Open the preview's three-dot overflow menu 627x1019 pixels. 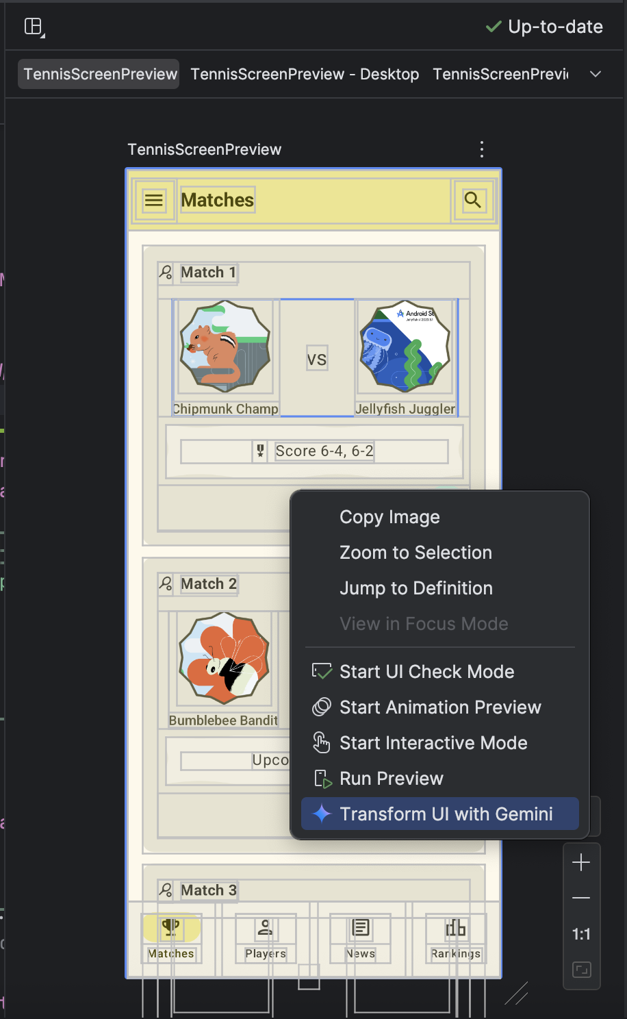click(x=481, y=149)
